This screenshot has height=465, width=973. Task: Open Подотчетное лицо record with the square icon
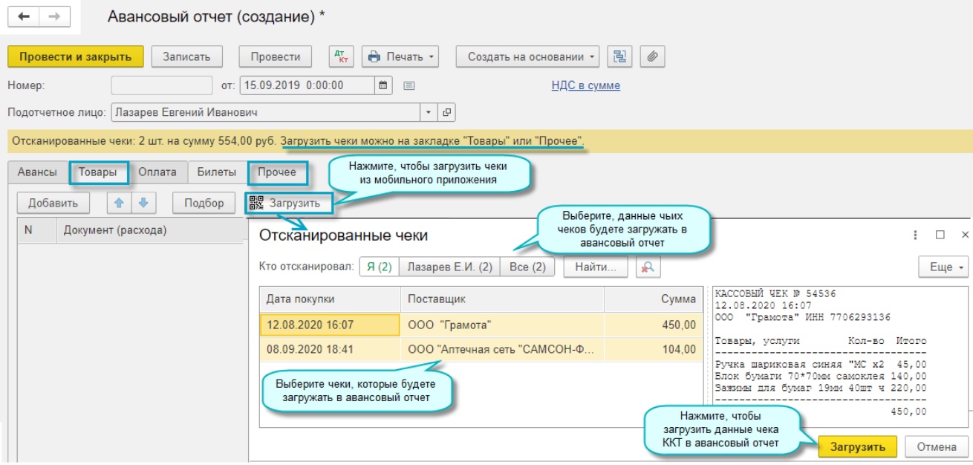click(x=447, y=113)
